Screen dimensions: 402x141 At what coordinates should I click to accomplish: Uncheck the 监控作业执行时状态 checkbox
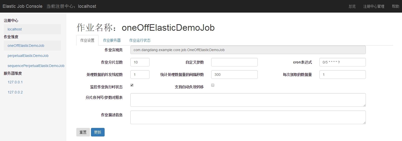(132, 85)
